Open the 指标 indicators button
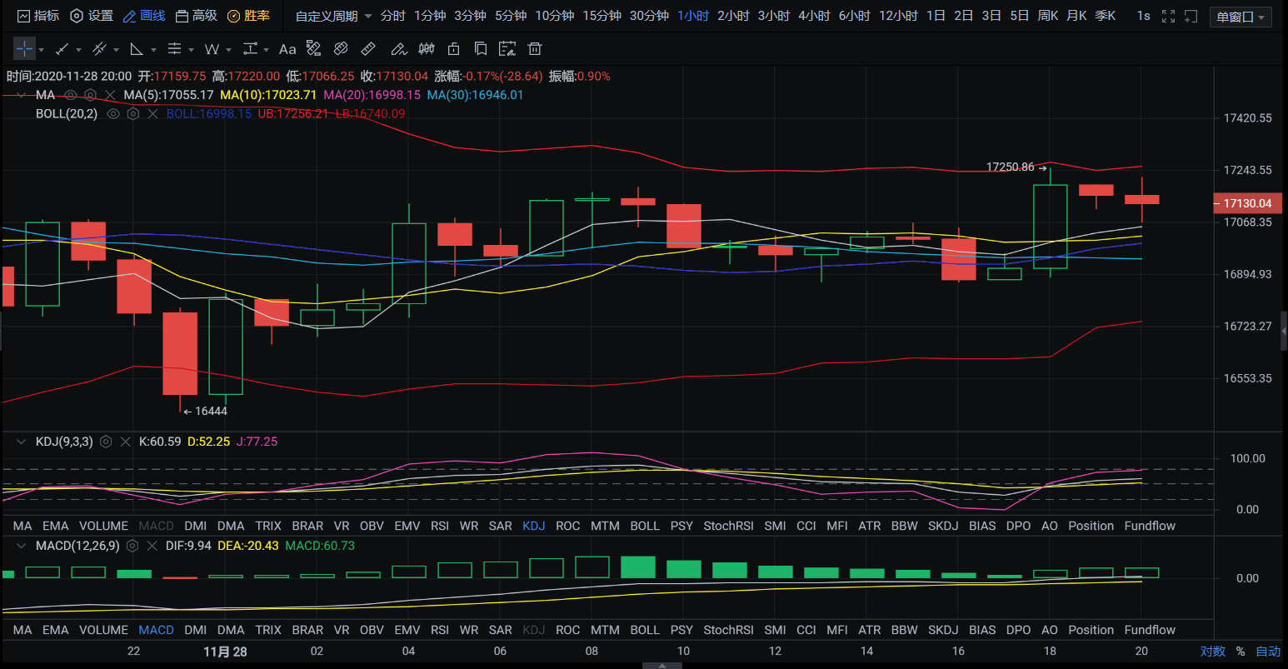Screen dimensions: 1288x669 [38, 16]
